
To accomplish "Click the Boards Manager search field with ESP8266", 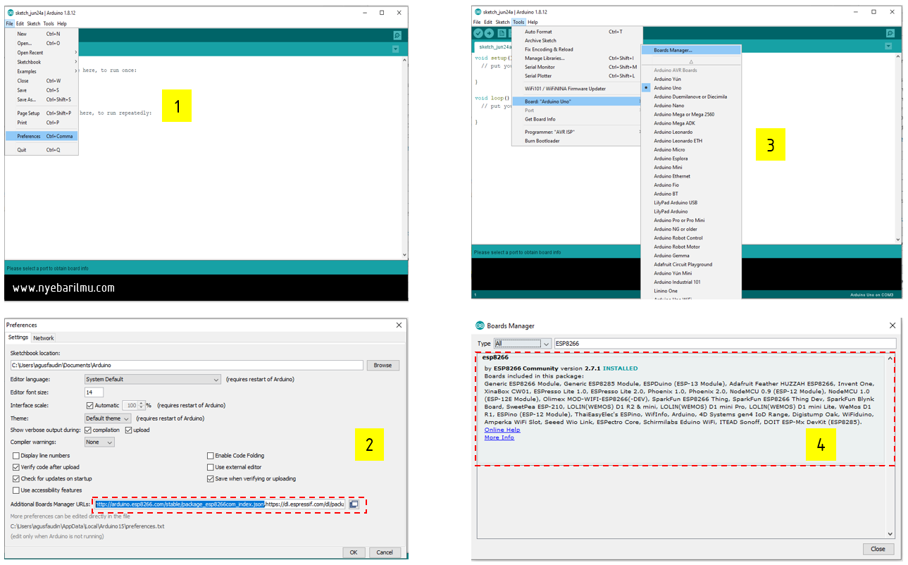I will coord(723,343).
